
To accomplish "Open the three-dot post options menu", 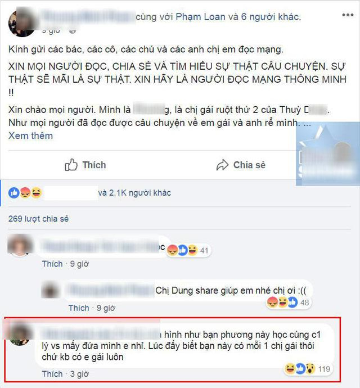I will click(x=348, y=15).
